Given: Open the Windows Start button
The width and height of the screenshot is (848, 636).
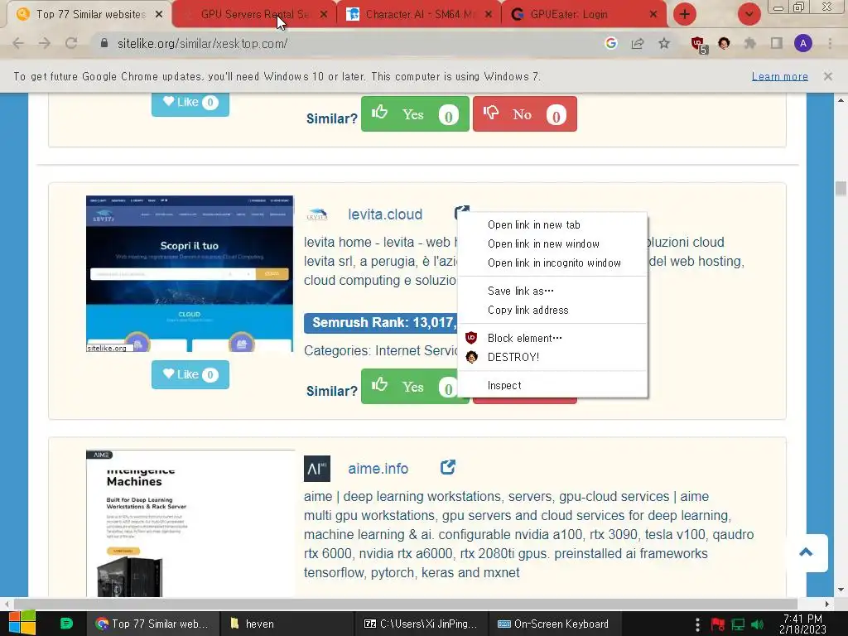Looking at the screenshot, I should (22, 623).
